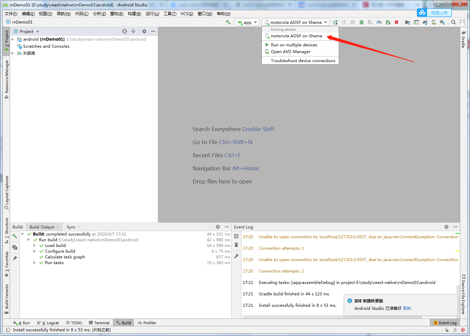Open Event Log panel gear settings
The image size is (470, 336).
pos(446,227)
